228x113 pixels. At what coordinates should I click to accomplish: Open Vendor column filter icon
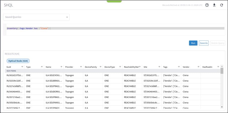(x=198, y=67)
